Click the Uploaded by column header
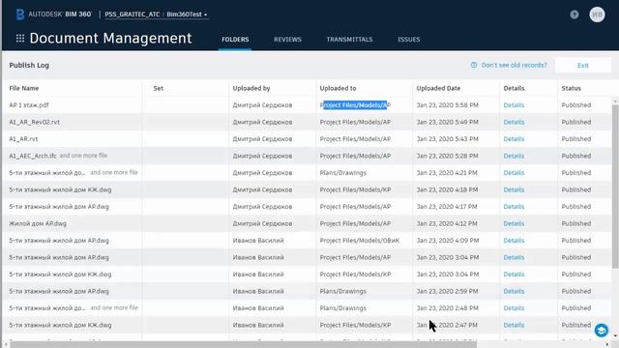619x348 pixels. pos(251,88)
